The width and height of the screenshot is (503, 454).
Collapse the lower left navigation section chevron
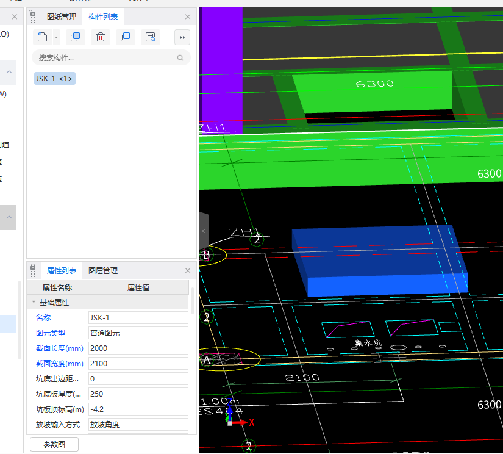click(9, 217)
